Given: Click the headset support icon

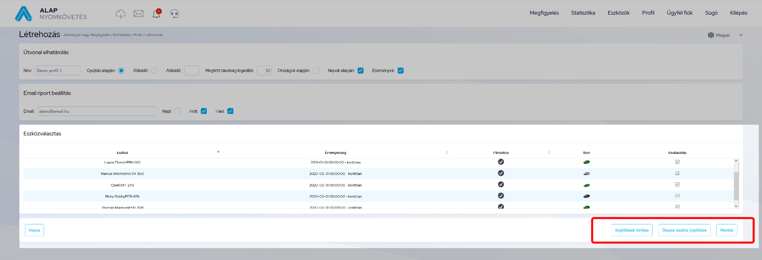Looking at the screenshot, I should coord(174,14).
